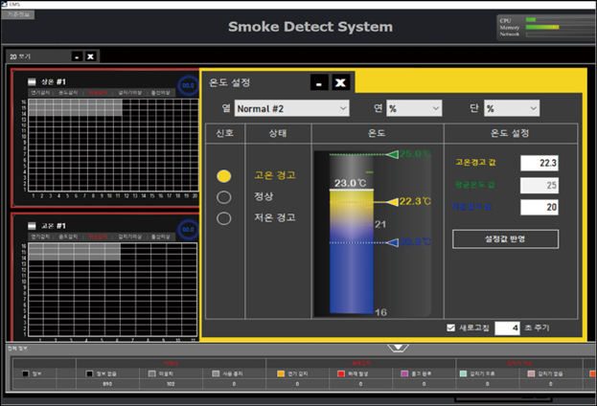Click the 저온경고 값 field showing 20
The height and width of the screenshot is (406, 597).
(x=540, y=207)
